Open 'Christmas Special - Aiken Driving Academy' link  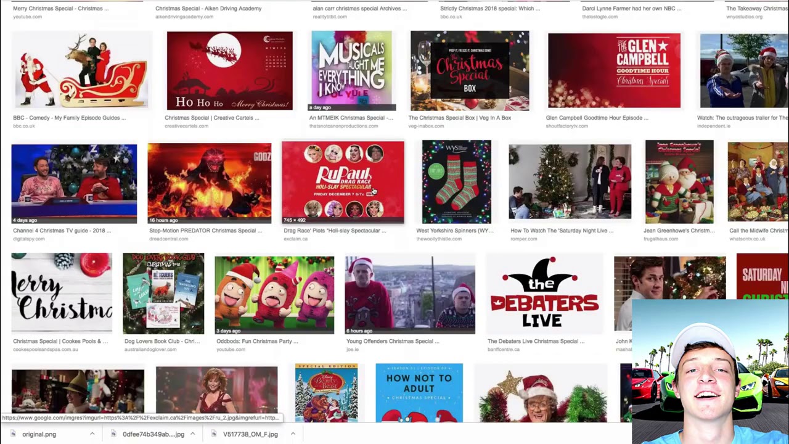pos(208,9)
